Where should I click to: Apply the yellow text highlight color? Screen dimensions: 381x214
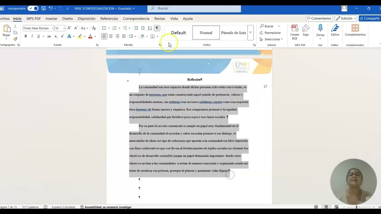pyautogui.click(x=80, y=36)
